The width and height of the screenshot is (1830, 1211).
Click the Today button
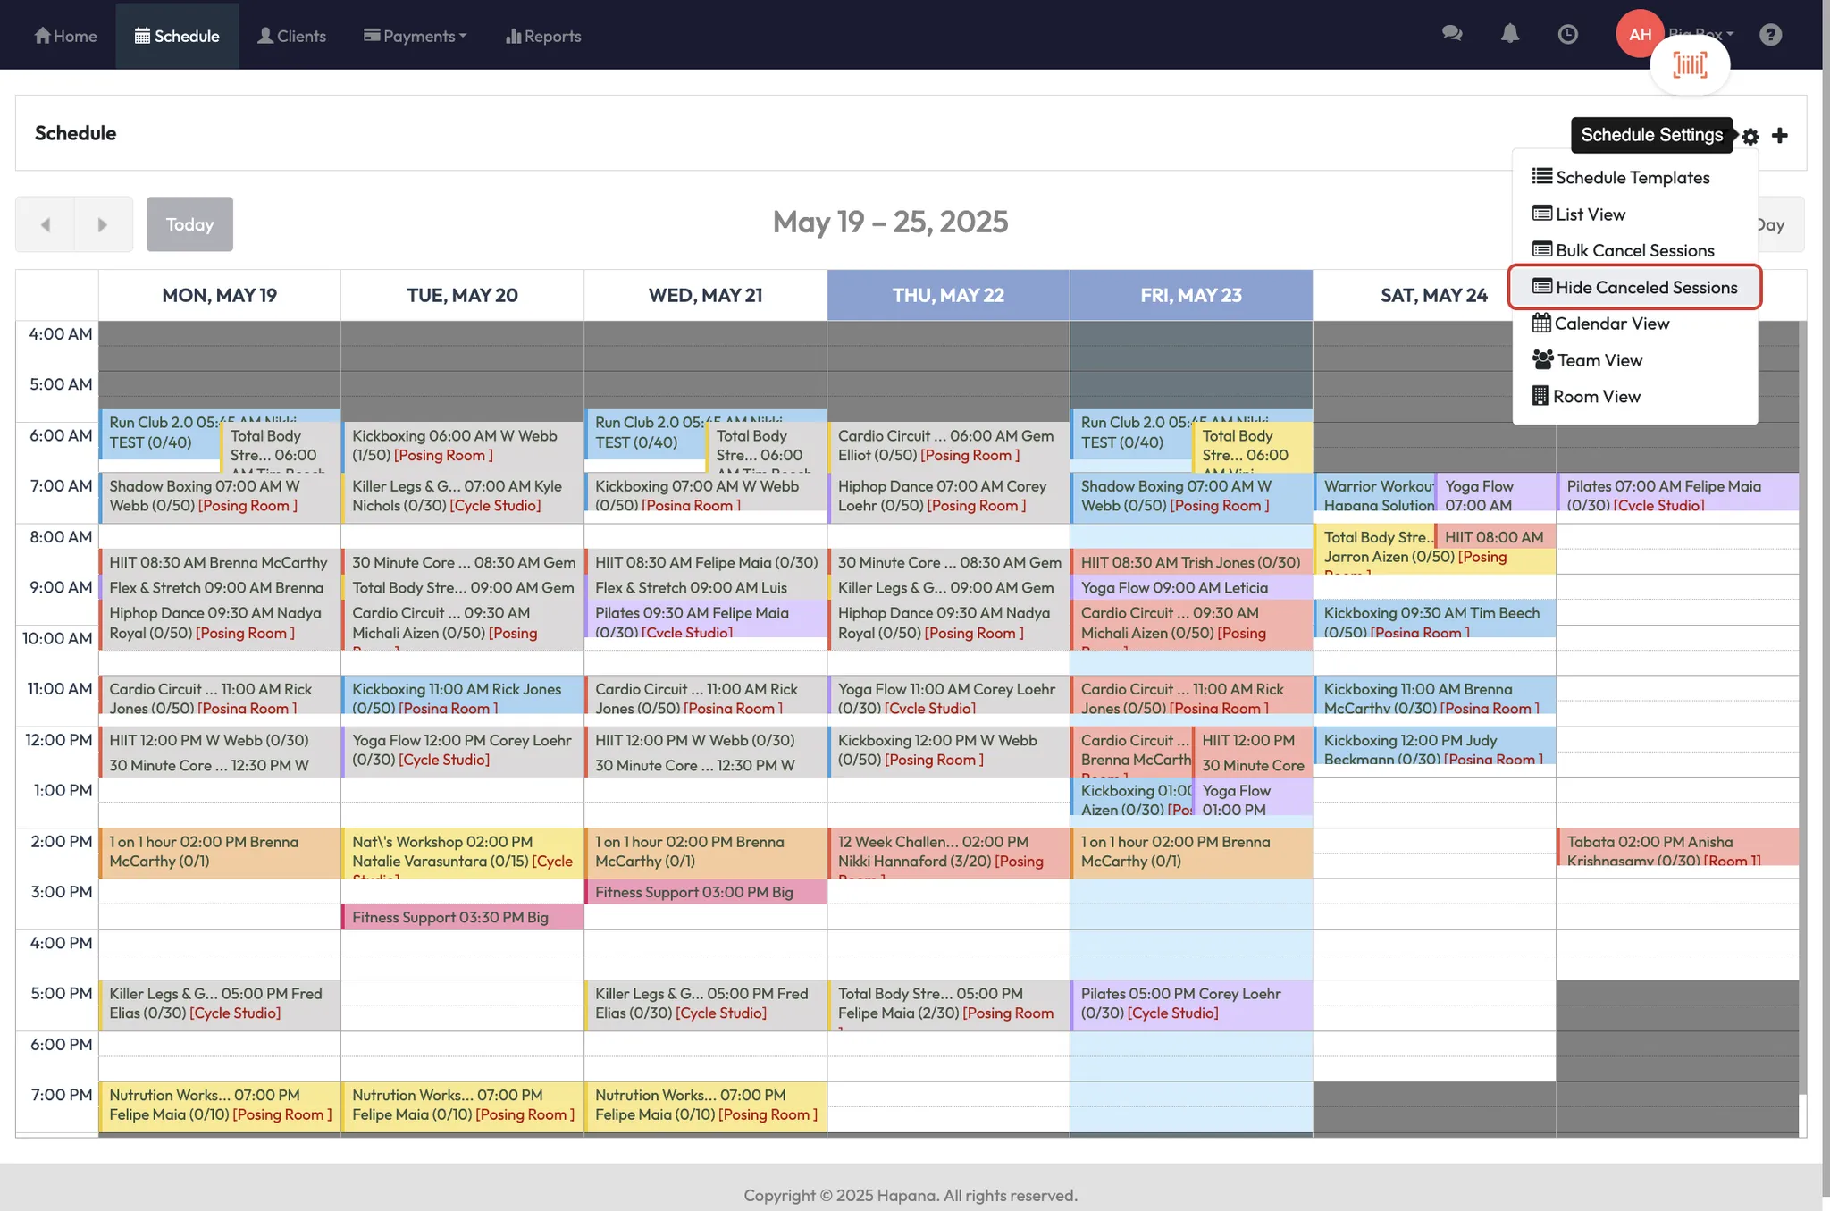pyautogui.click(x=189, y=224)
